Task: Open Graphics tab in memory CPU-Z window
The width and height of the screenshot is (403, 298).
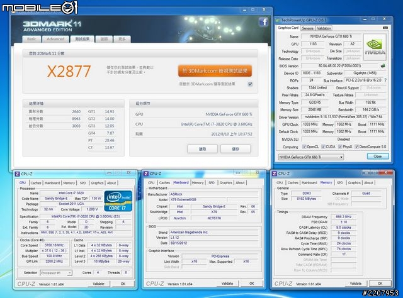Action: [x=354, y=183]
